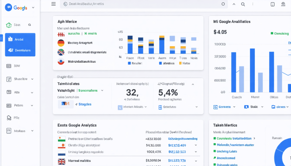
Task: Expand the Googls account dropdown arrow
Action: (x=33, y=8)
